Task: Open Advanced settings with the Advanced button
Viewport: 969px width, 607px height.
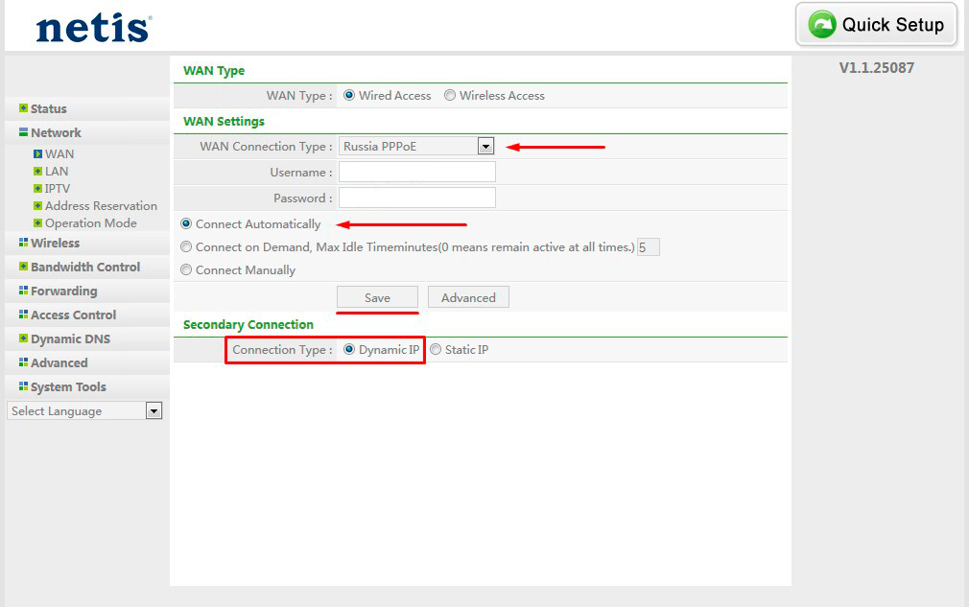Action: pyautogui.click(x=468, y=297)
